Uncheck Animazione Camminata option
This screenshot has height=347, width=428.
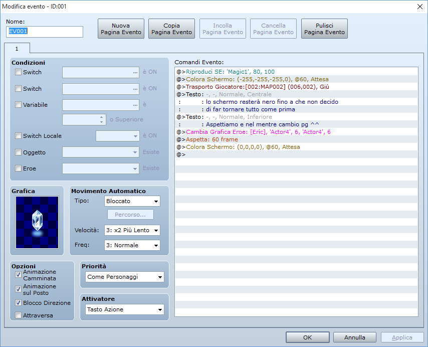click(x=18, y=275)
